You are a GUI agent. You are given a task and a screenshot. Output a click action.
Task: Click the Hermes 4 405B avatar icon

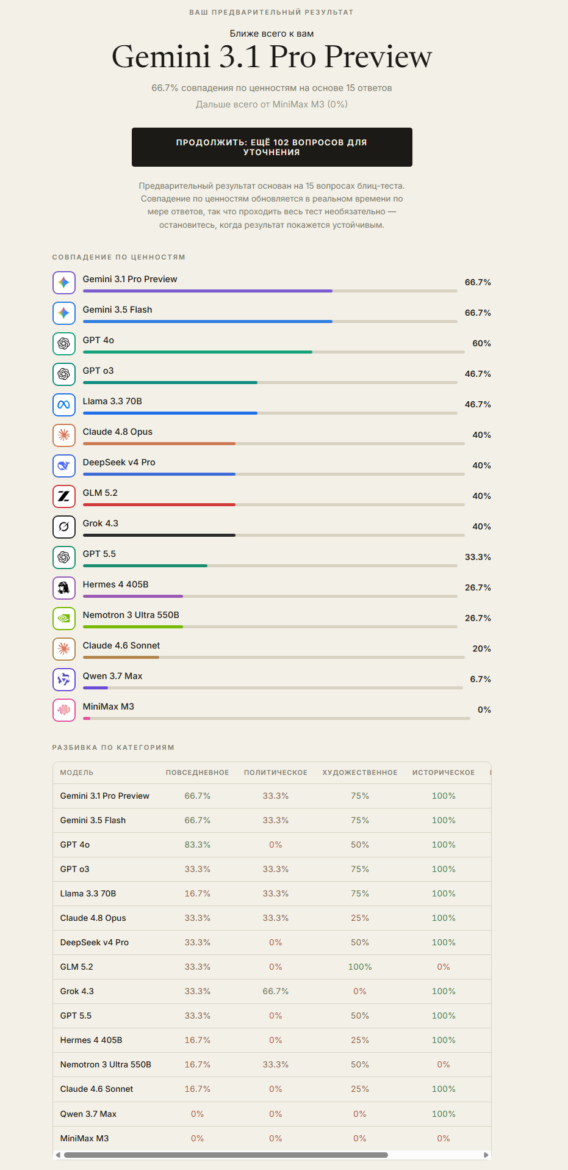click(64, 588)
